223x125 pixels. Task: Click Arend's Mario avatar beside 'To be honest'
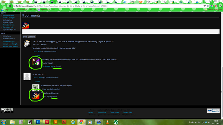[x=36, y=95]
